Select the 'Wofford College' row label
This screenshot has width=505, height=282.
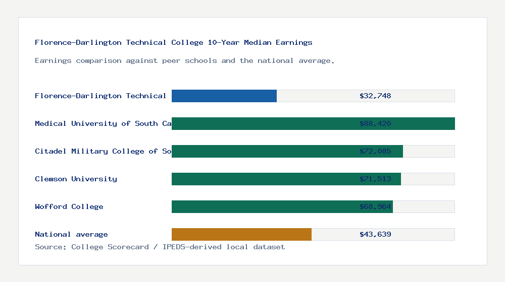point(69,206)
